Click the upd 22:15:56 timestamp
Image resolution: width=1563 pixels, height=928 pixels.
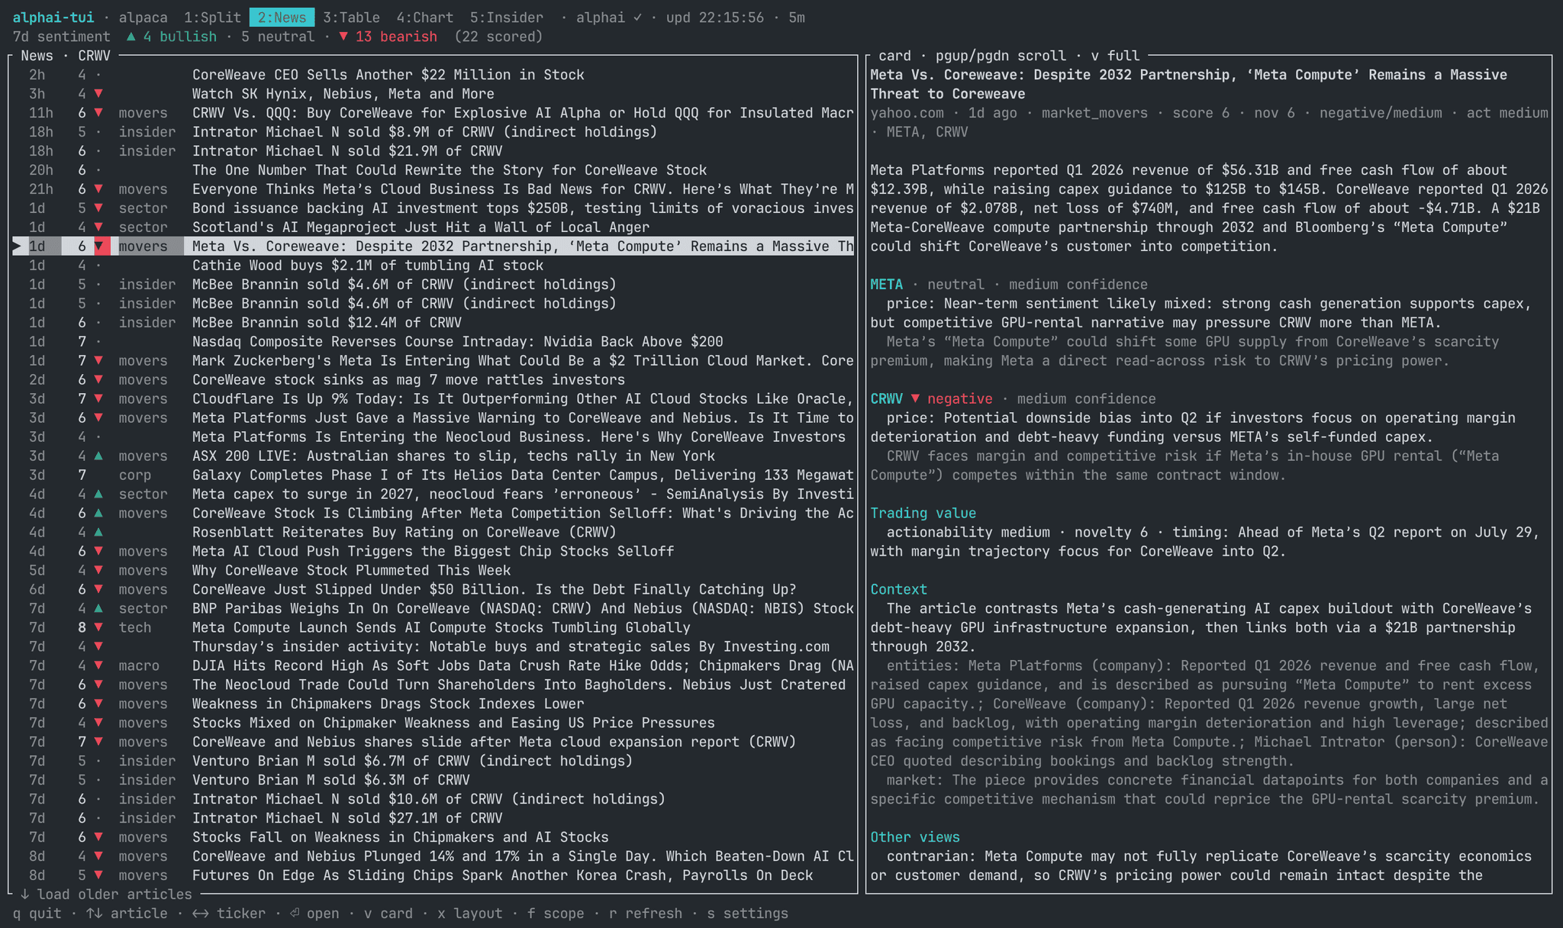point(715,18)
